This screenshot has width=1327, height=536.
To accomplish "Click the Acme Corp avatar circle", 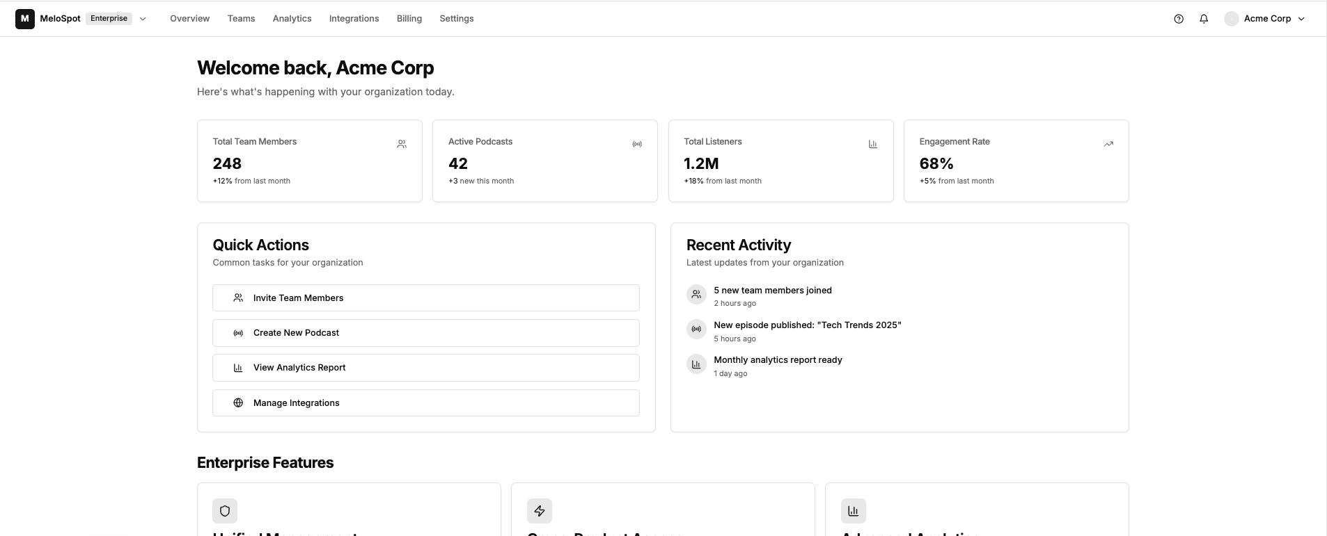I will (x=1232, y=19).
